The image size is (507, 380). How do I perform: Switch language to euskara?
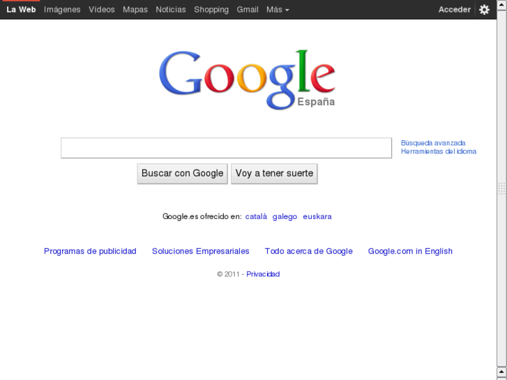pyautogui.click(x=317, y=216)
